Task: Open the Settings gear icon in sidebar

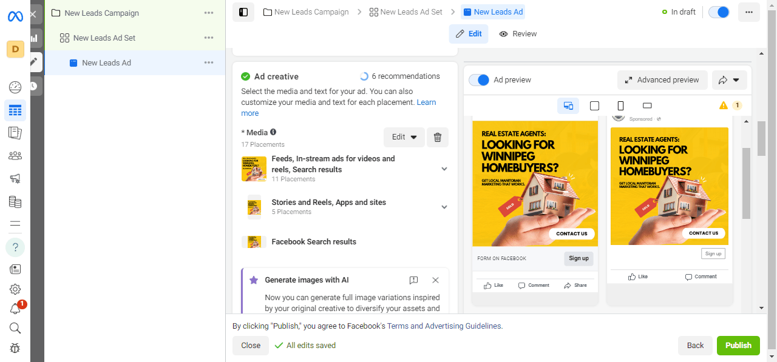Action: (15, 289)
